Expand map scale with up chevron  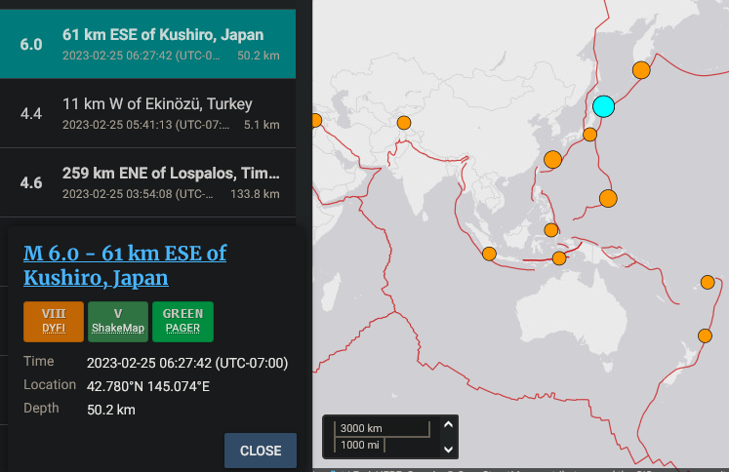pos(448,424)
